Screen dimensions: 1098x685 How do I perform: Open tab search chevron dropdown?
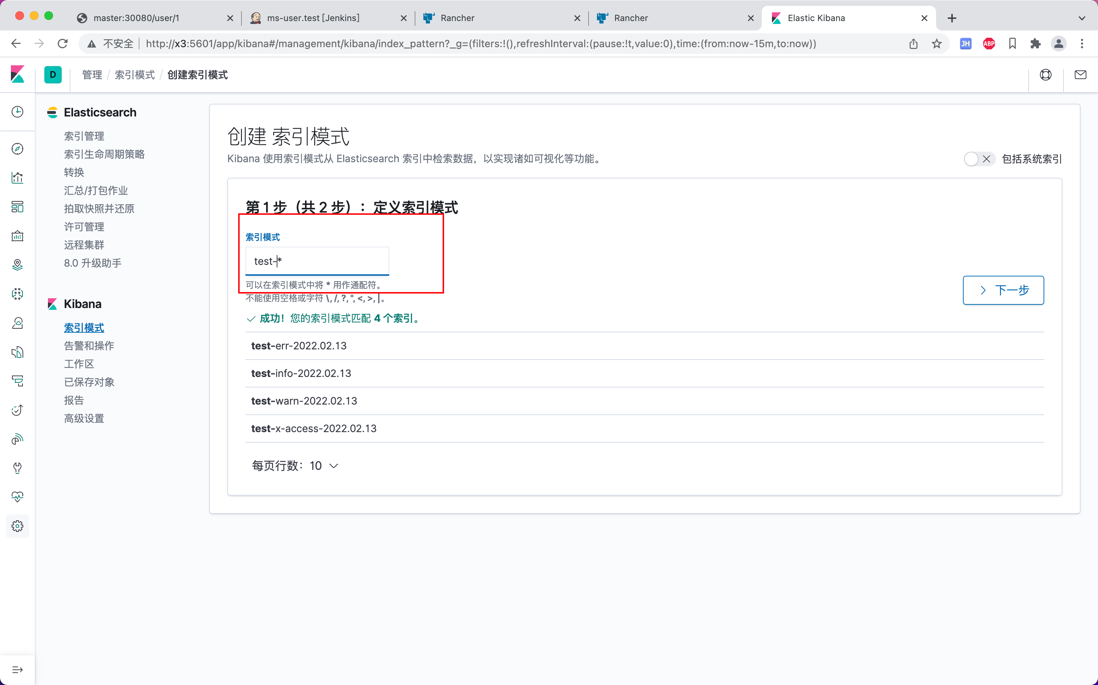pyautogui.click(x=1082, y=18)
